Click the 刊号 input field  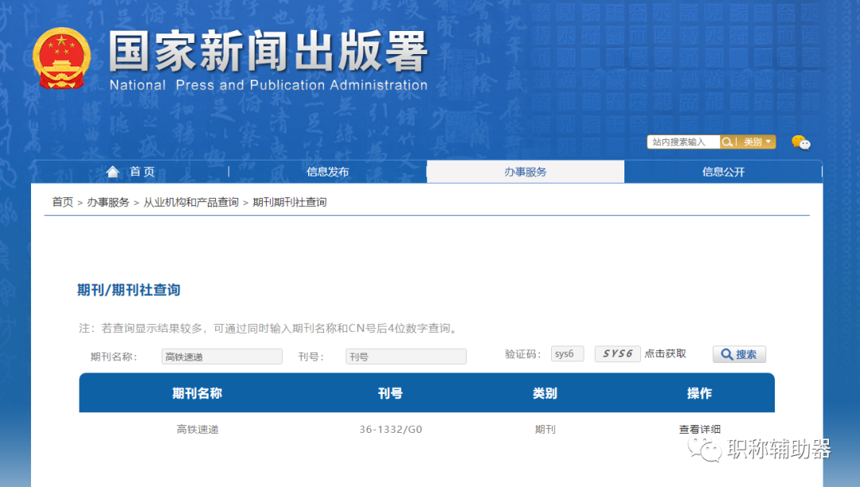pyautogui.click(x=405, y=356)
